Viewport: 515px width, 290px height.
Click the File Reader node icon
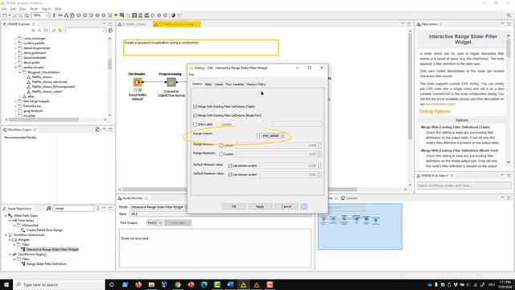point(138,82)
